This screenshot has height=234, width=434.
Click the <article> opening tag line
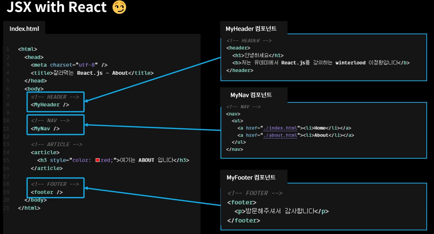[45, 152]
